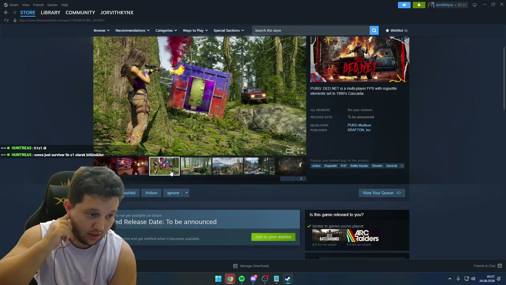Click in the Search the store field
The height and width of the screenshot is (285, 506).
point(311,30)
